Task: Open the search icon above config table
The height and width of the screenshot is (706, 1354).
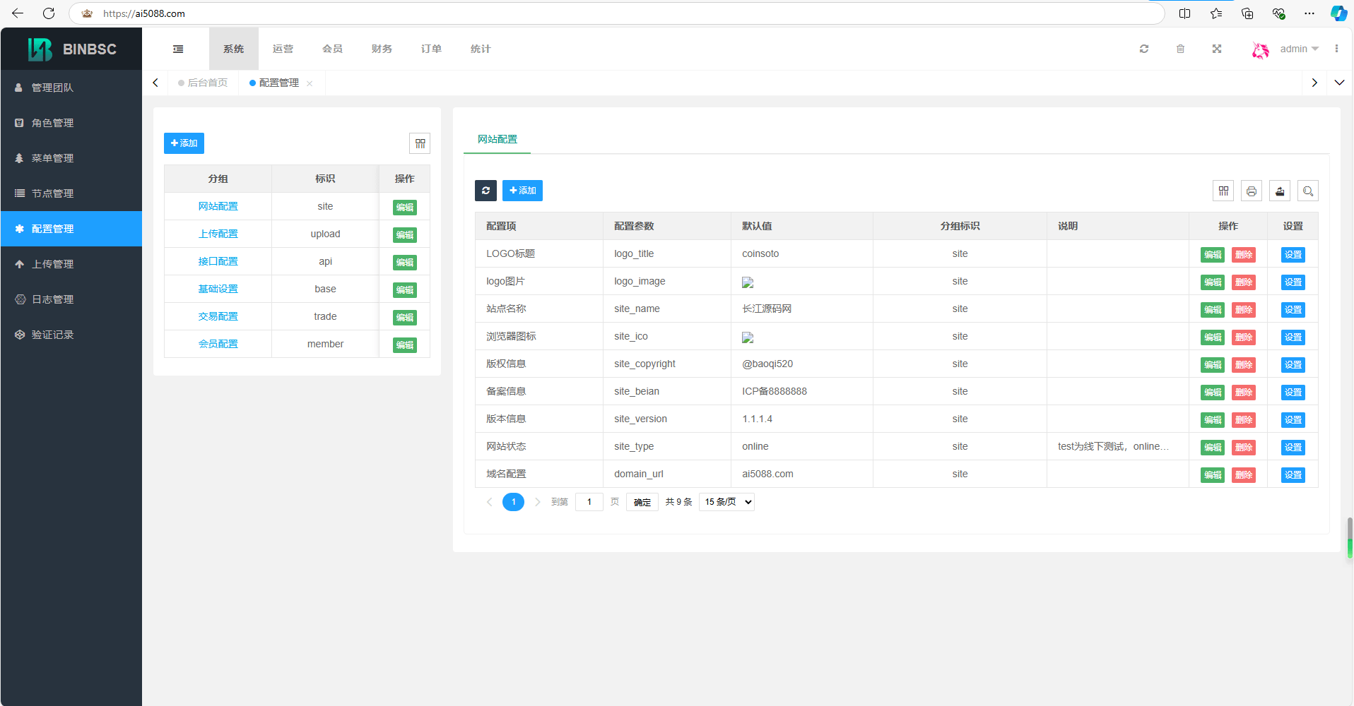Action: click(x=1308, y=191)
